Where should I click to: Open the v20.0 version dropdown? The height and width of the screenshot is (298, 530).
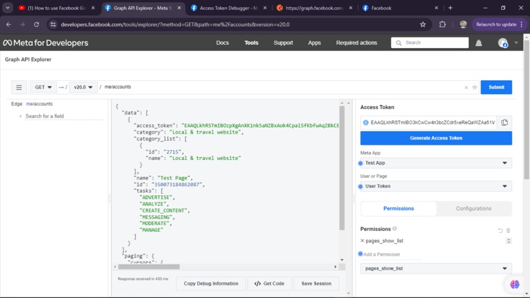click(x=83, y=87)
